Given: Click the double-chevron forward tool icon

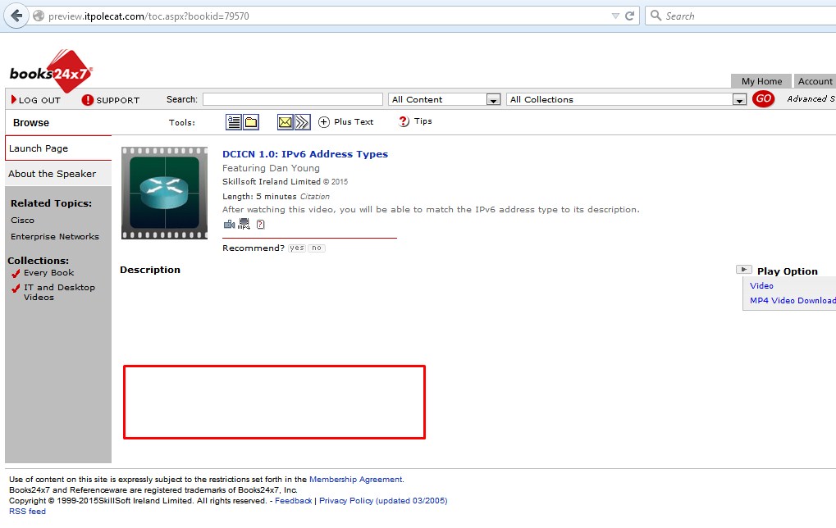Looking at the screenshot, I should [x=302, y=122].
